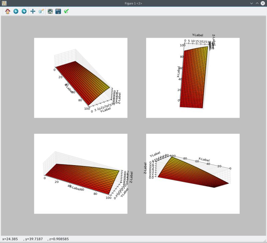
Task: Select the top-right rotated surface plot
Action: (x=194, y=77)
